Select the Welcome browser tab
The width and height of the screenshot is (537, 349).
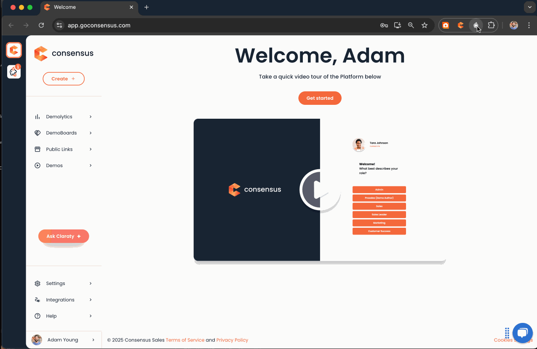click(x=89, y=8)
